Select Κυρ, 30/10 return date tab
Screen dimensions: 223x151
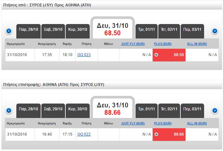78,109
